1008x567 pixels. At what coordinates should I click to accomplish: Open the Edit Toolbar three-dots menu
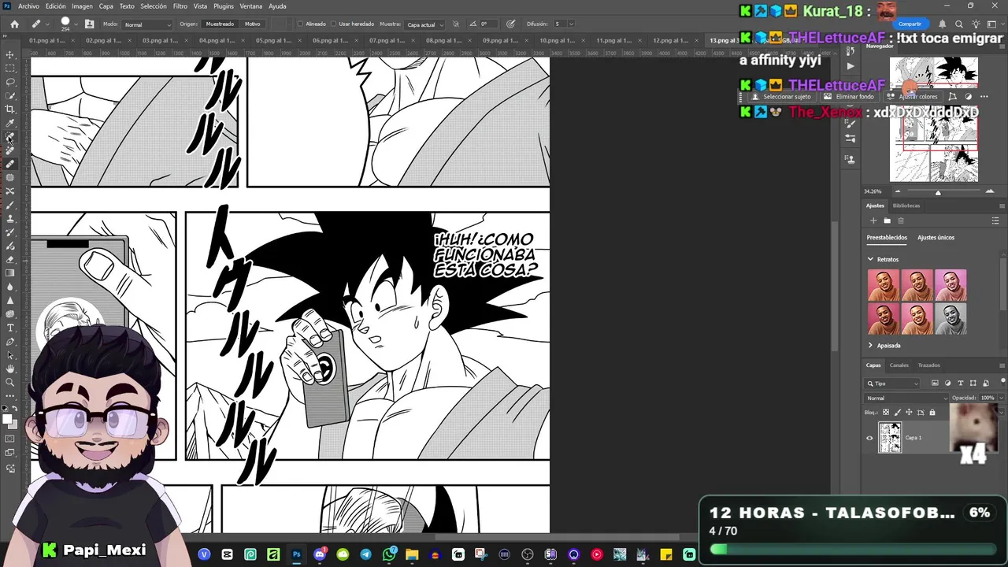(x=10, y=396)
